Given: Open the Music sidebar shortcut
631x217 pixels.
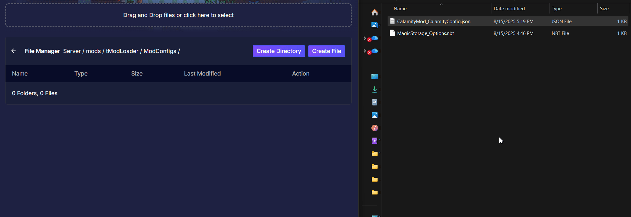Looking at the screenshot, I should 374,128.
